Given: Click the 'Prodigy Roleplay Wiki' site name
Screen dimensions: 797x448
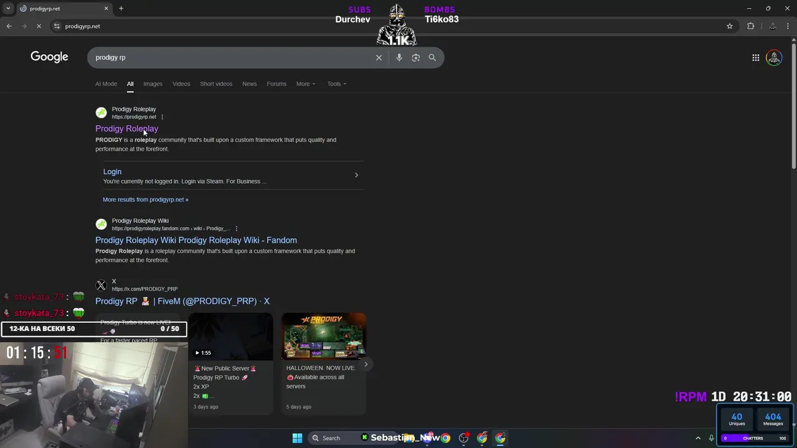Looking at the screenshot, I should 140,221.
